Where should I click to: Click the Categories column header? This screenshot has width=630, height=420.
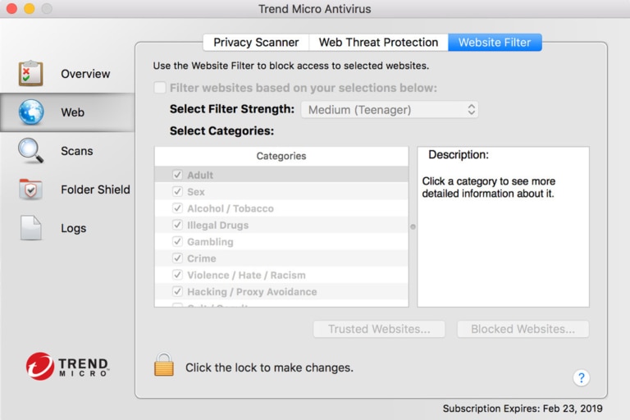click(281, 156)
